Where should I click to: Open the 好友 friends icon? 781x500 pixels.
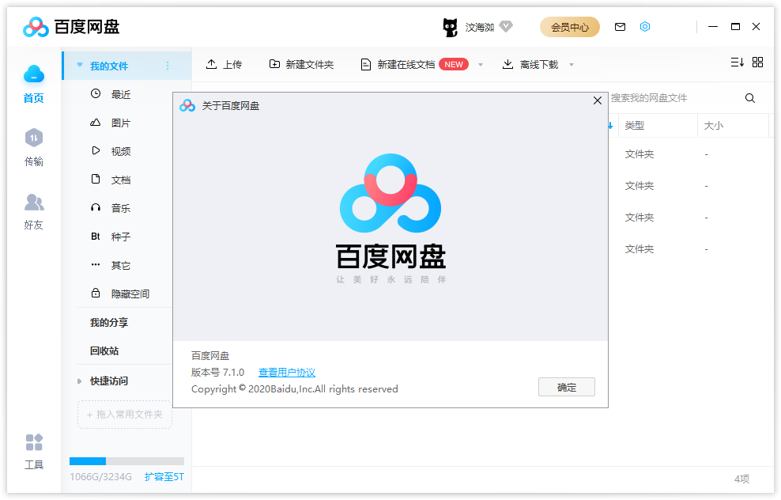pyautogui.click(x=34, y=202)
